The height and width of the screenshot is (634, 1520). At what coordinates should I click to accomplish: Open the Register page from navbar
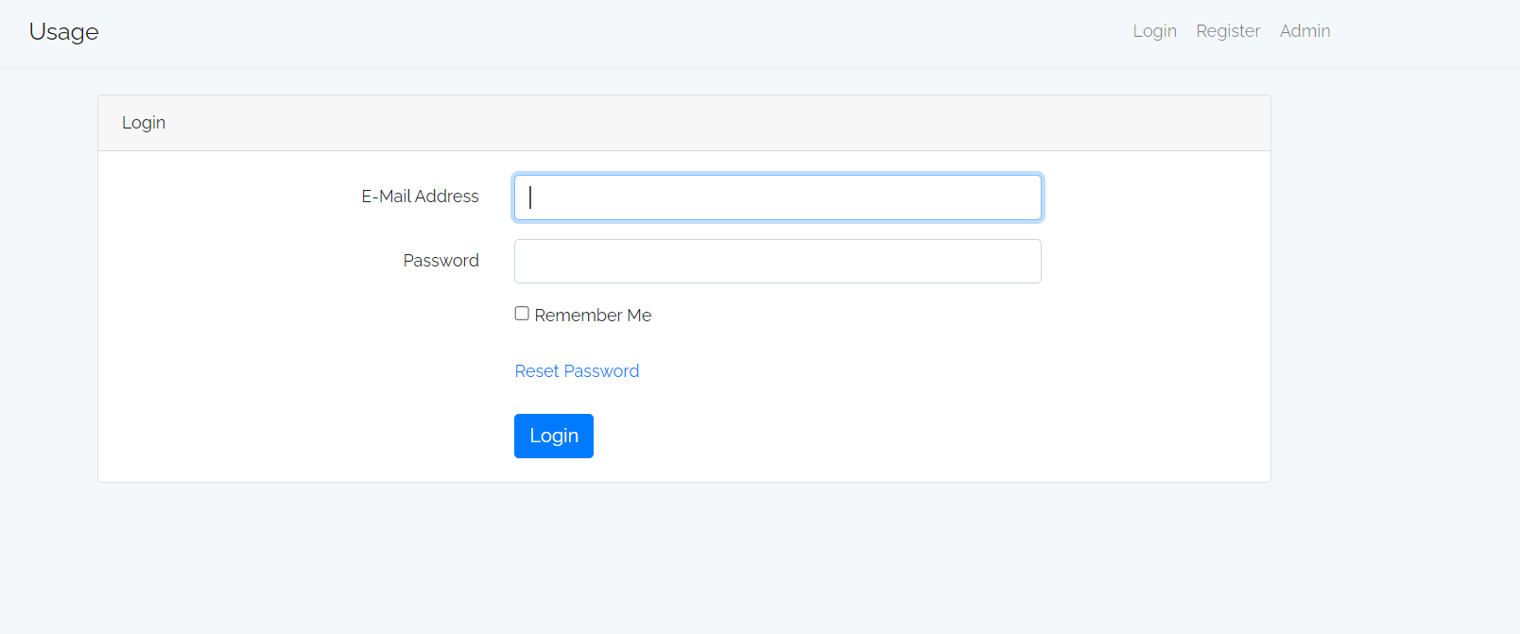(1228, 30)
